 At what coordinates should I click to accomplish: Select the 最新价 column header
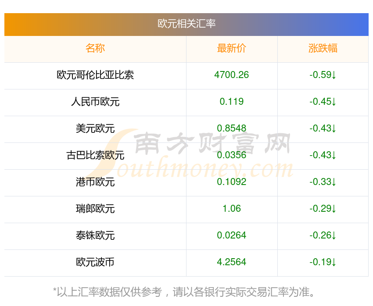pyautogui.click(x=231, y=48)
